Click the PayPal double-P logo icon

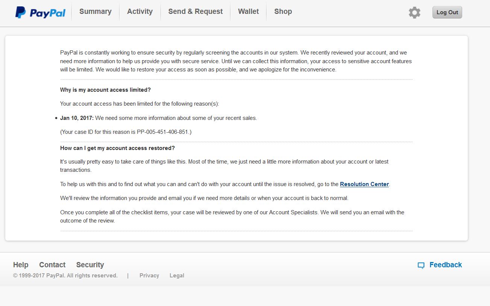point(20,12)
